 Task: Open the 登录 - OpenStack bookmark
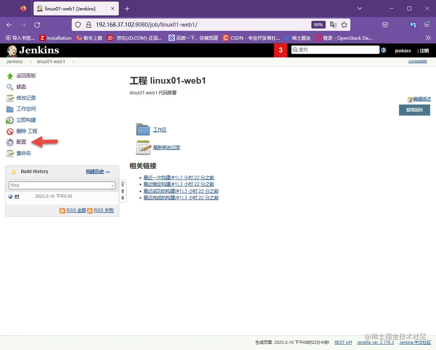point(344,38)
